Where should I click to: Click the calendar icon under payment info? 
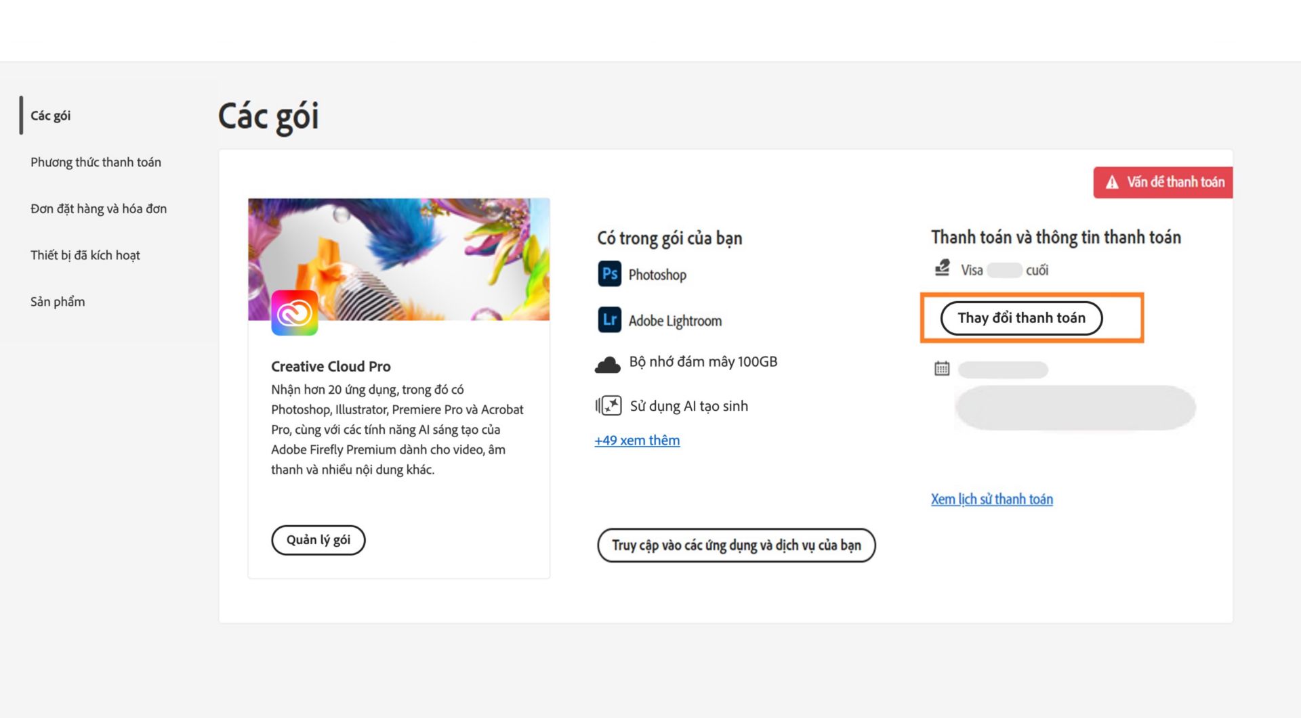[942, 369]
